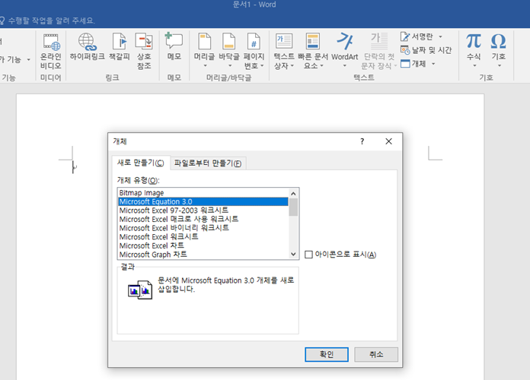
Task: Click the object list scroll down arrow
Action: (x=293, y=254)
